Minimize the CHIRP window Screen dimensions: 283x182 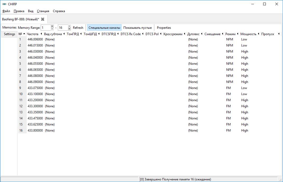tap(253, 4)
